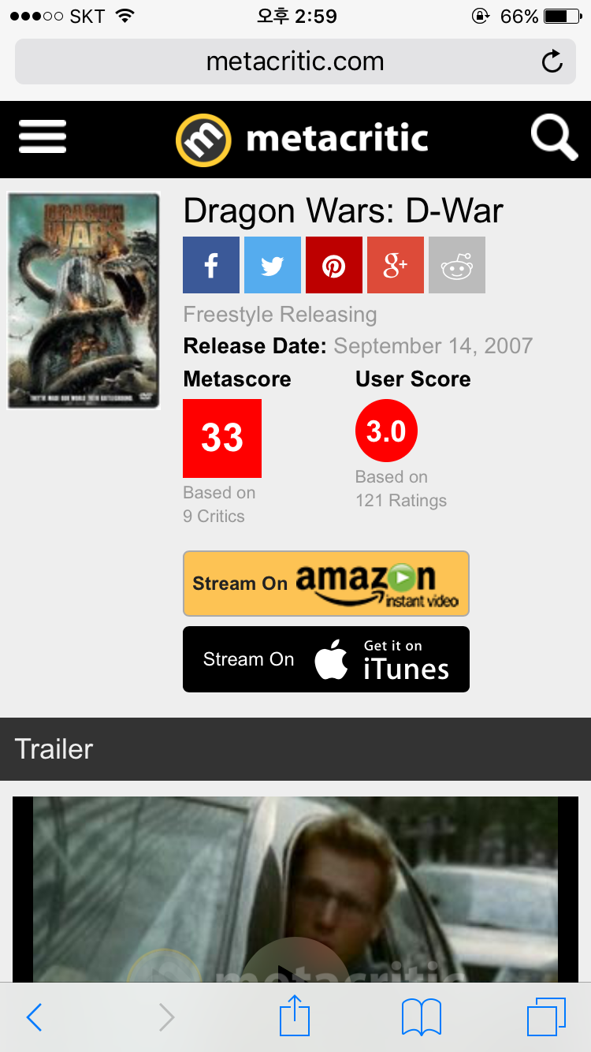Share on Twitter
Screen dimensions: 591x1052
point(273,265)
